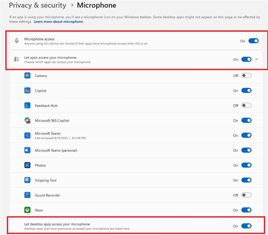The height and width of the screenshot is (235, 268).
Task: Click the Xbox app icon
Action: click(27, 210)
